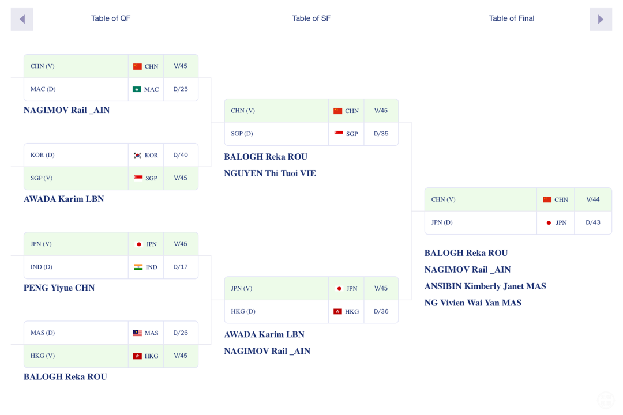Viewport: 623px width, 415px height.
Task: Click the Japan flag in the final match
Action: [549, 222]
